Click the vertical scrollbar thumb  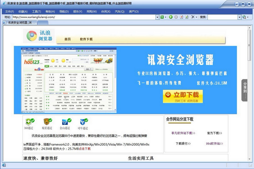coord(249,45)
